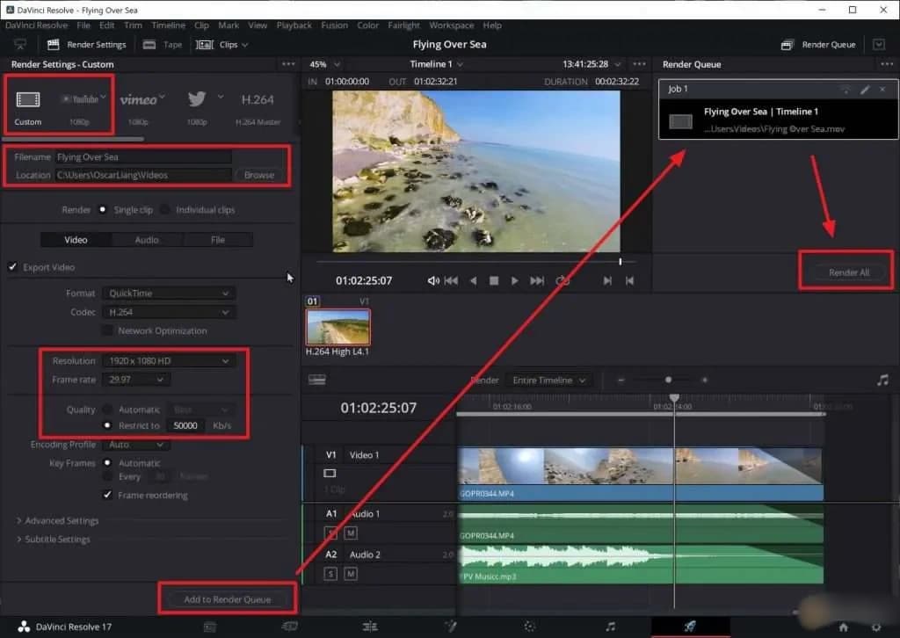Open the Format QuickTime dropdown

click(168, 294)
